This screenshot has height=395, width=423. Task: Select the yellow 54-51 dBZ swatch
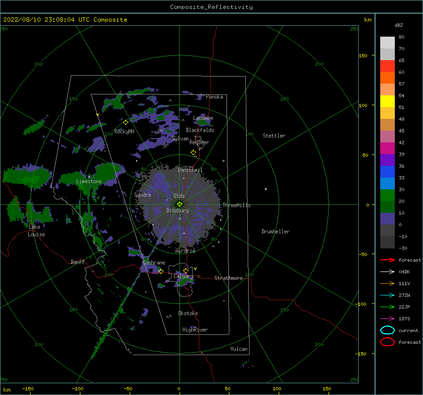(x=387, y=101)
